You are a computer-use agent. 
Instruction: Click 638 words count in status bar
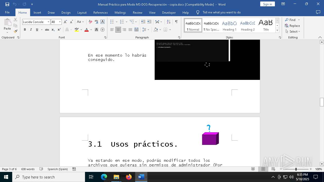[x=28, y=169]
